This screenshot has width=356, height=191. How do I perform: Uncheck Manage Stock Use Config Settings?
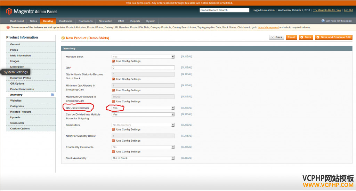tap(113, 61)
